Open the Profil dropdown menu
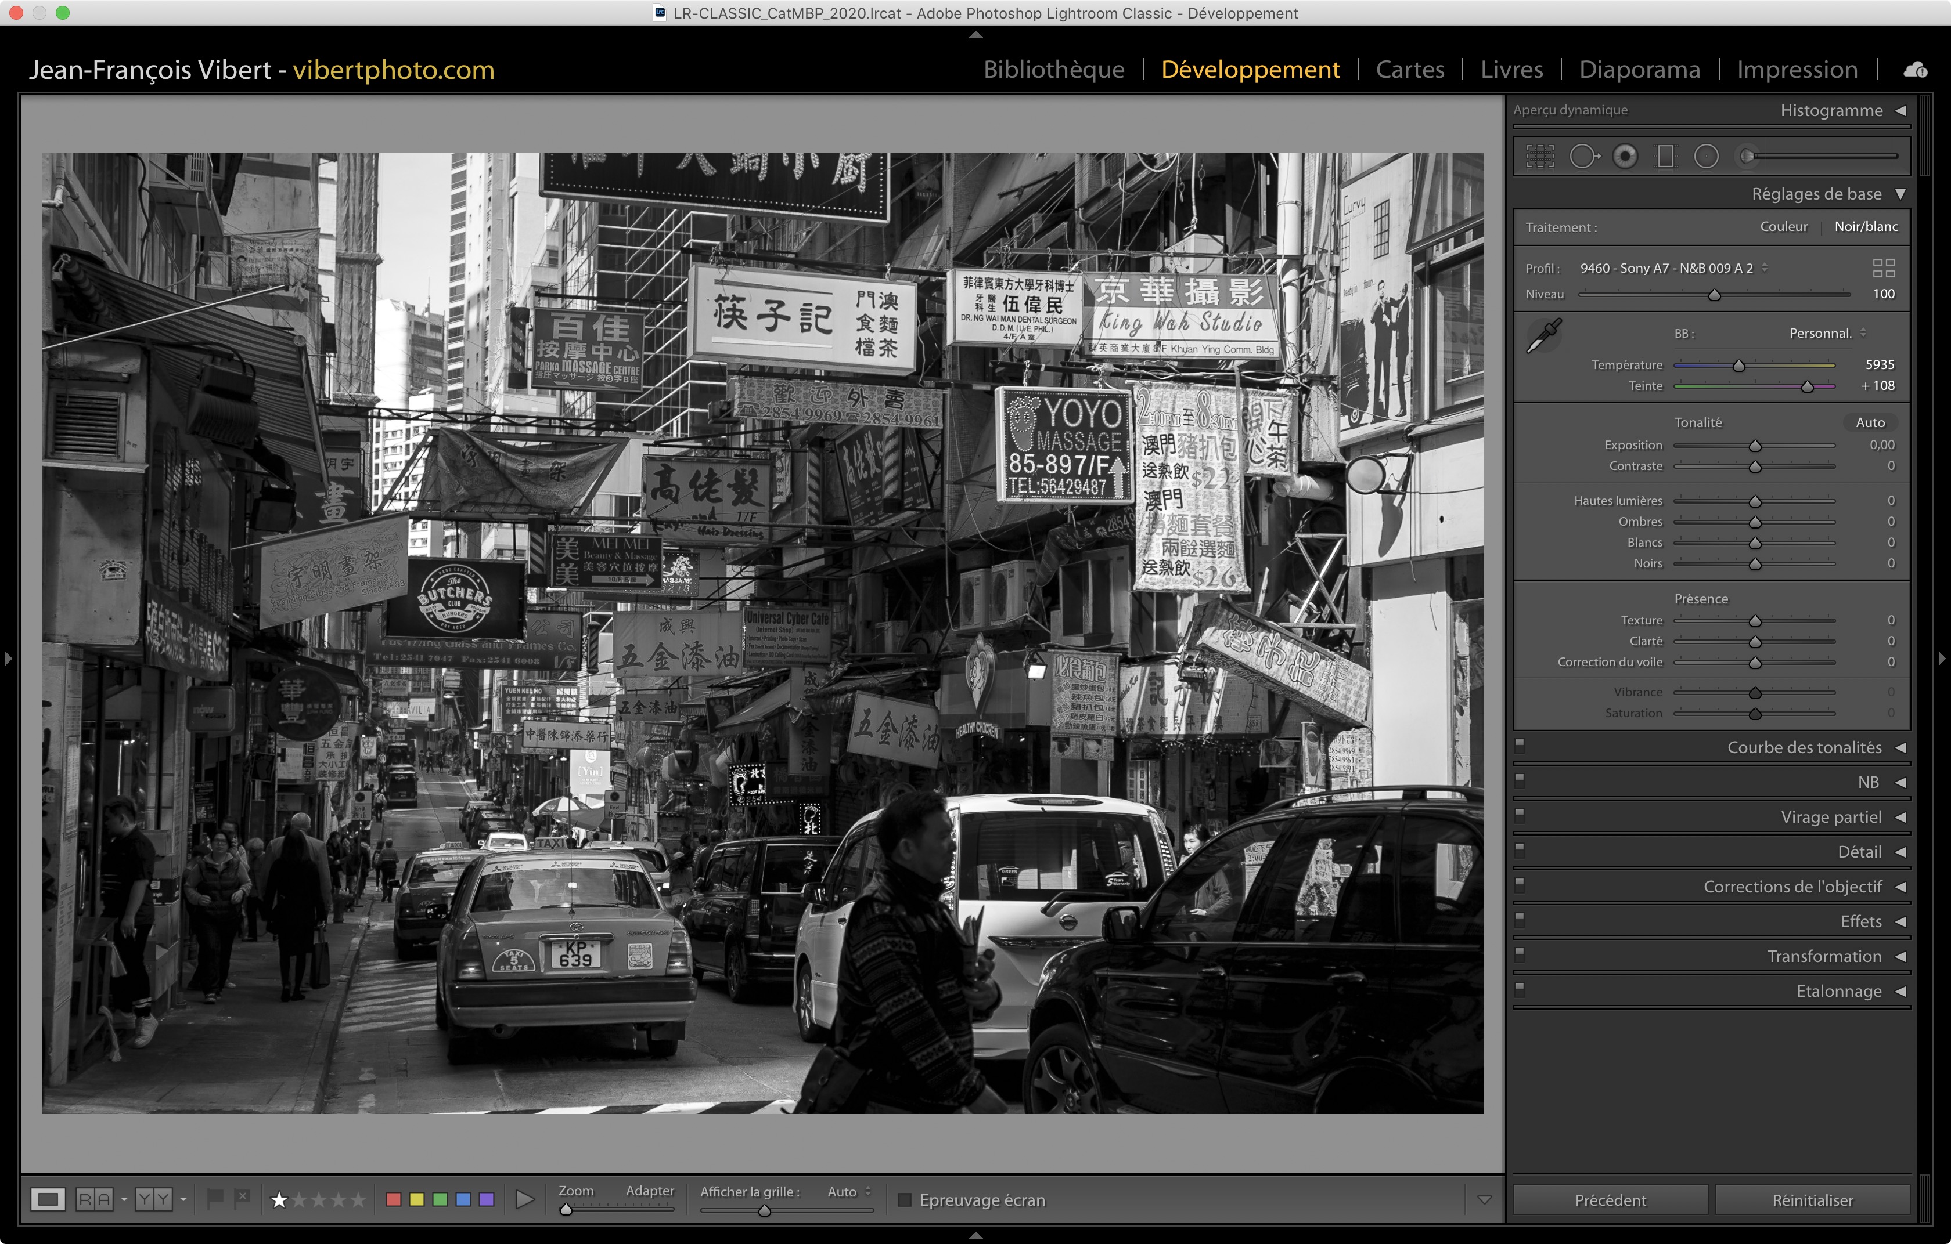1951x1244 pixels. click(1673, 268)
